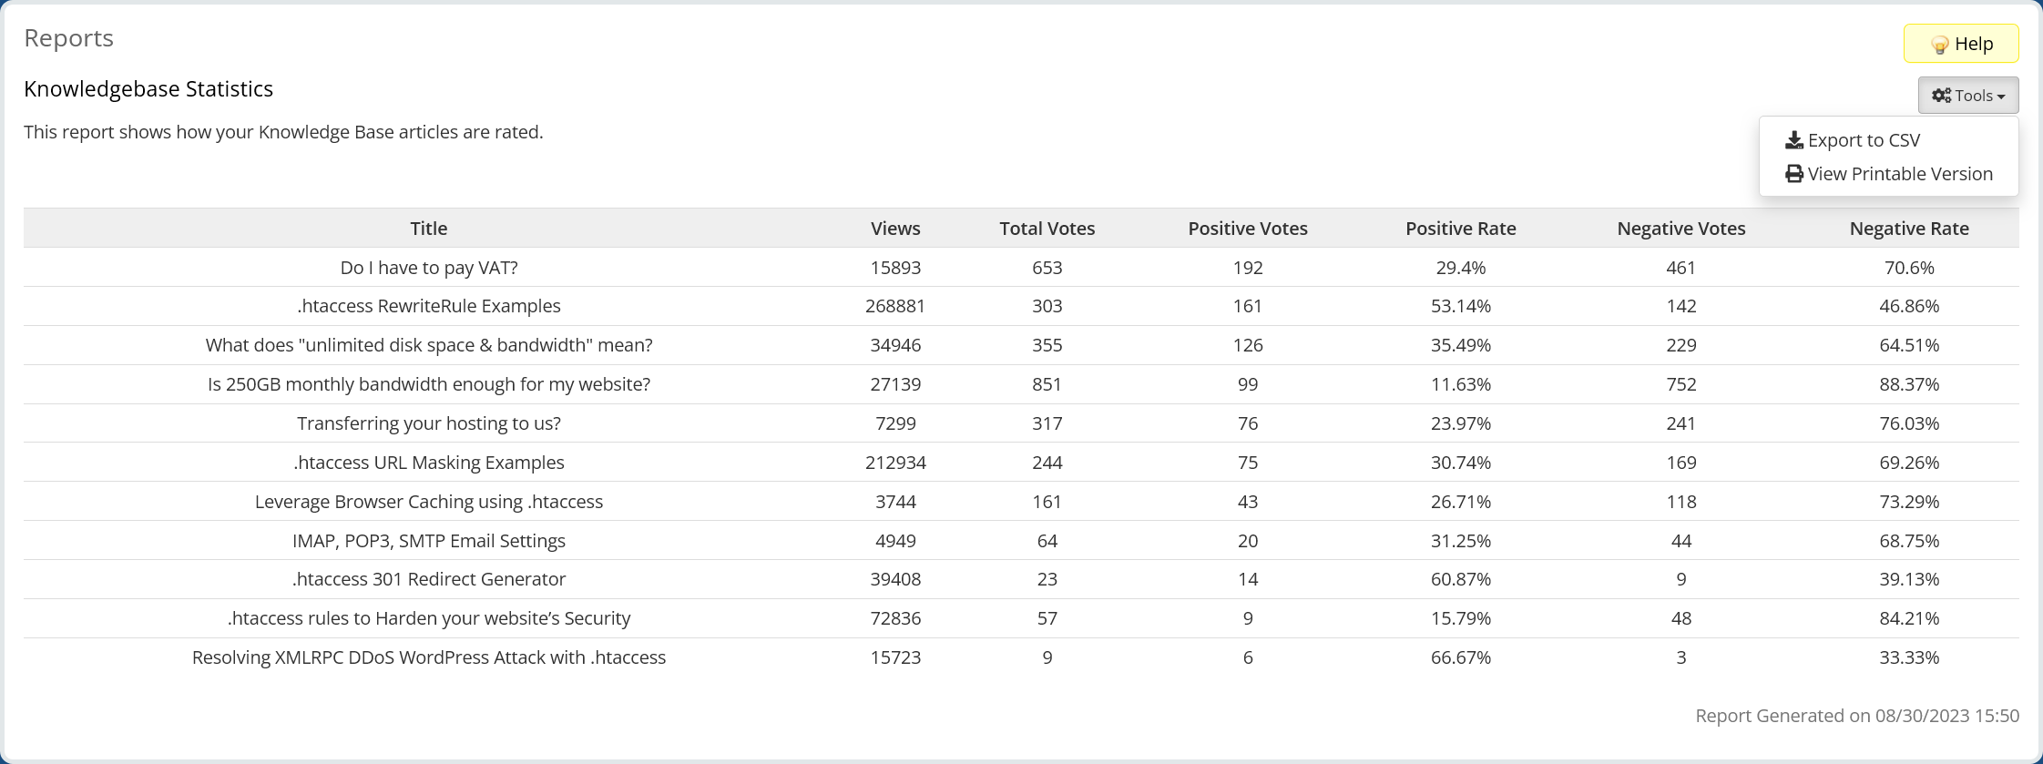
Task: Open the Help button
Action: (x=1961, y=44)
